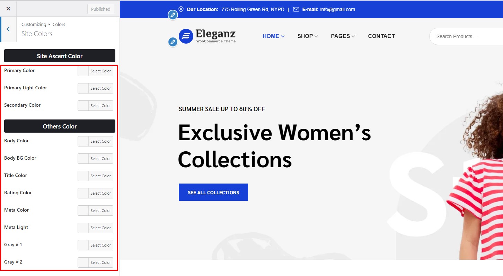Focus the Search Products field

coord(466,36)
